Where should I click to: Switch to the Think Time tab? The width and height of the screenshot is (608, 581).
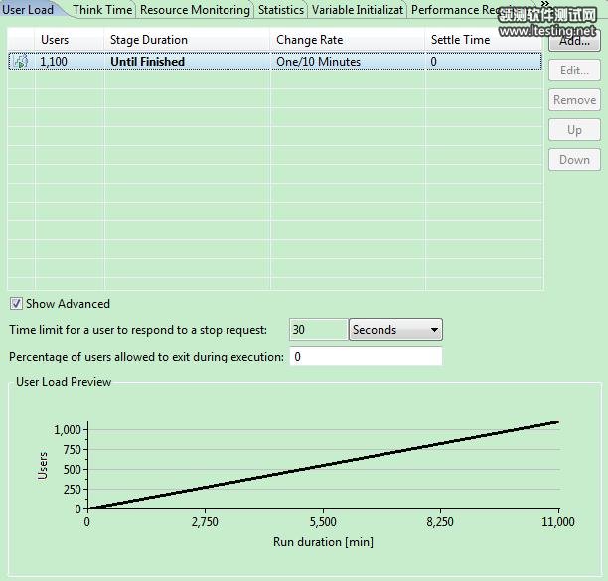[101, 10]
